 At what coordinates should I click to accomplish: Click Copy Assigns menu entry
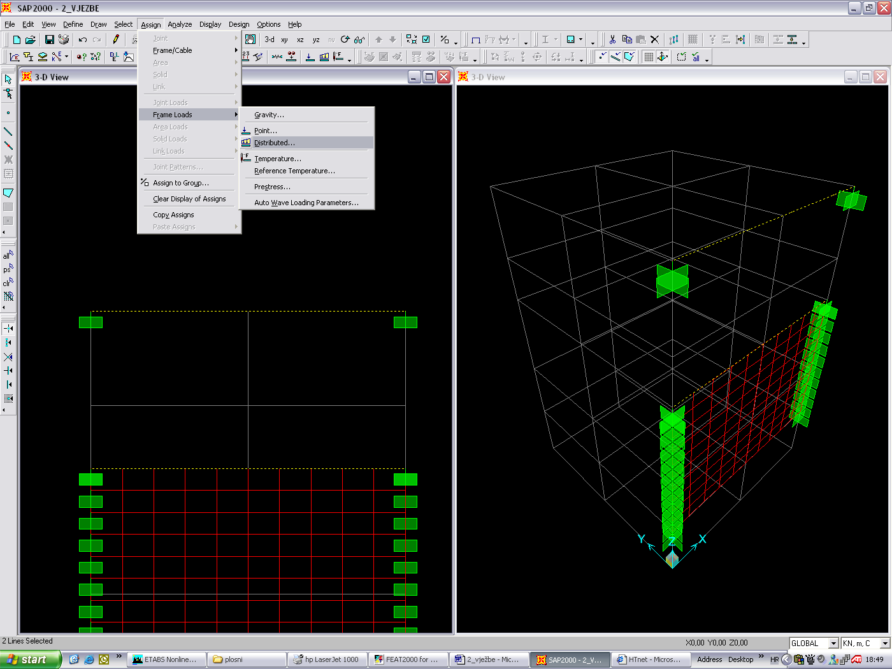(189, 215)
